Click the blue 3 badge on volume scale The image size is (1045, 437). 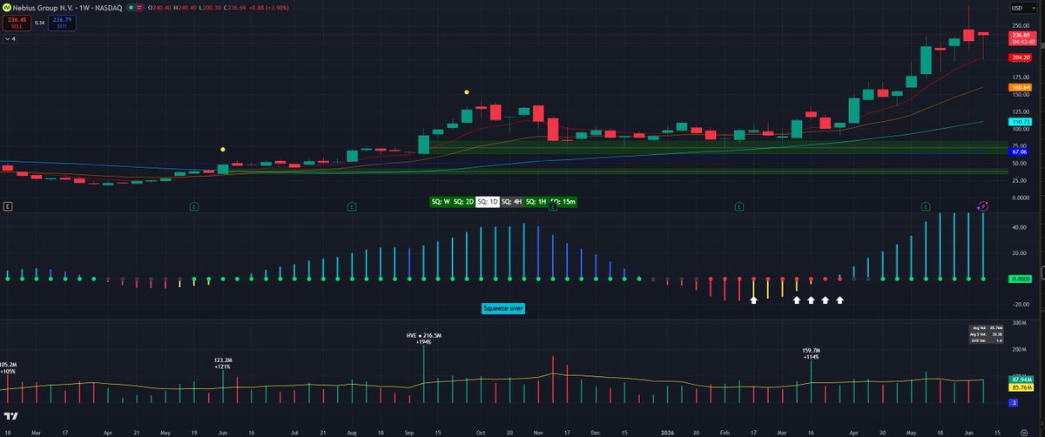[1012, 402]
